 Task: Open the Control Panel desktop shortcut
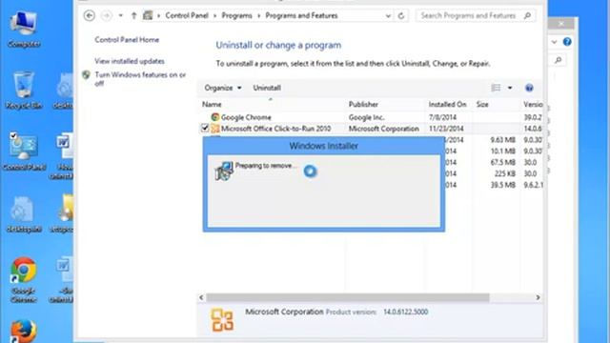(24, 151)
